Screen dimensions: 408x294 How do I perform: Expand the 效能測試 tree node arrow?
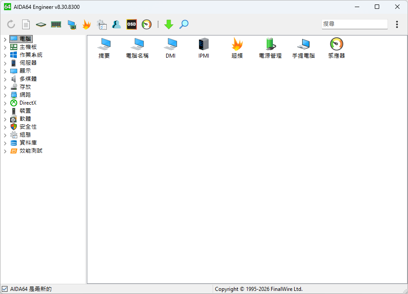point(5,151)
